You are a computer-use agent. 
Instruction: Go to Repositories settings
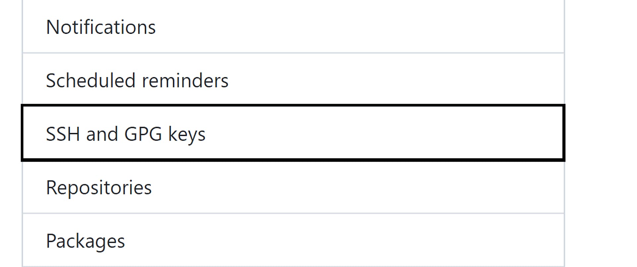pos(99,187)
